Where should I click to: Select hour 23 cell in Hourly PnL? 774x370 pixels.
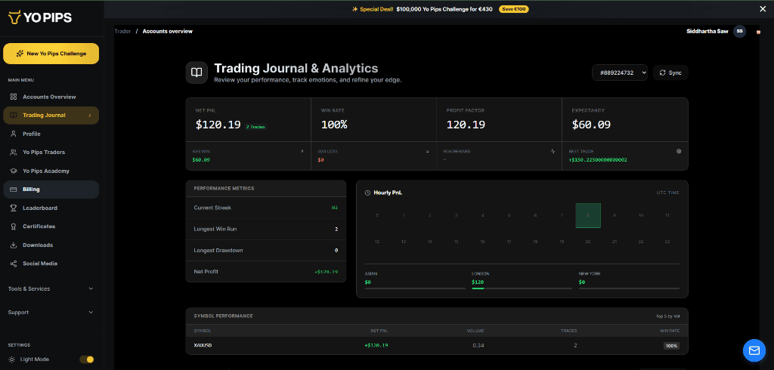[x=667, y=242]
